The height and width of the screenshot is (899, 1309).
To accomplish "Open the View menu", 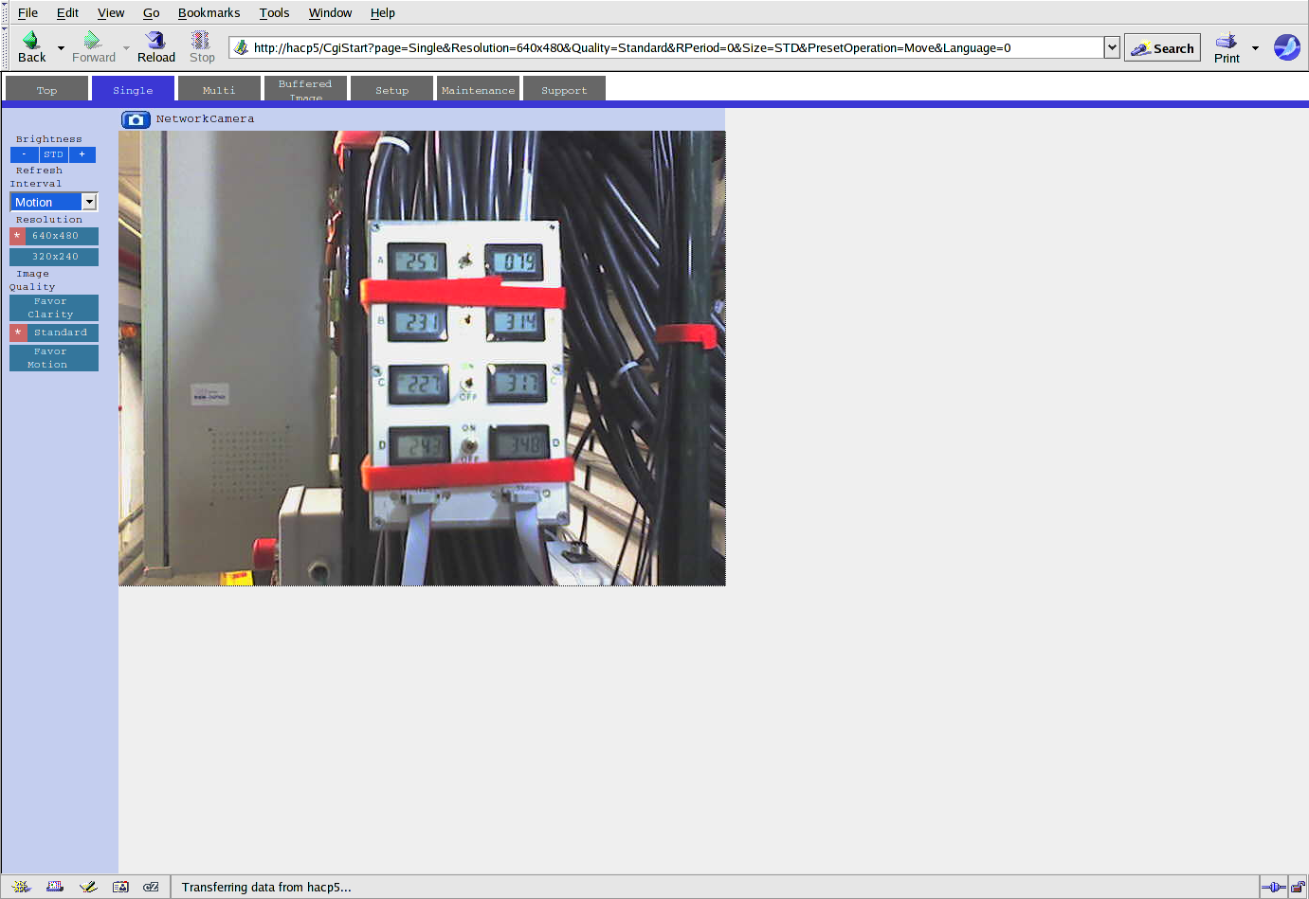I will (111, 12).
